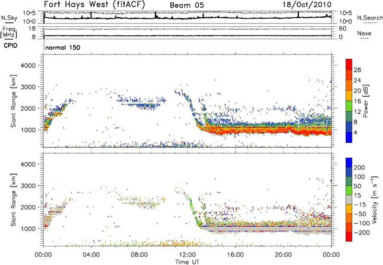
Task: Pick the yellow Velocity segment between -15 and -50
Action: click(x=349, y=209)
